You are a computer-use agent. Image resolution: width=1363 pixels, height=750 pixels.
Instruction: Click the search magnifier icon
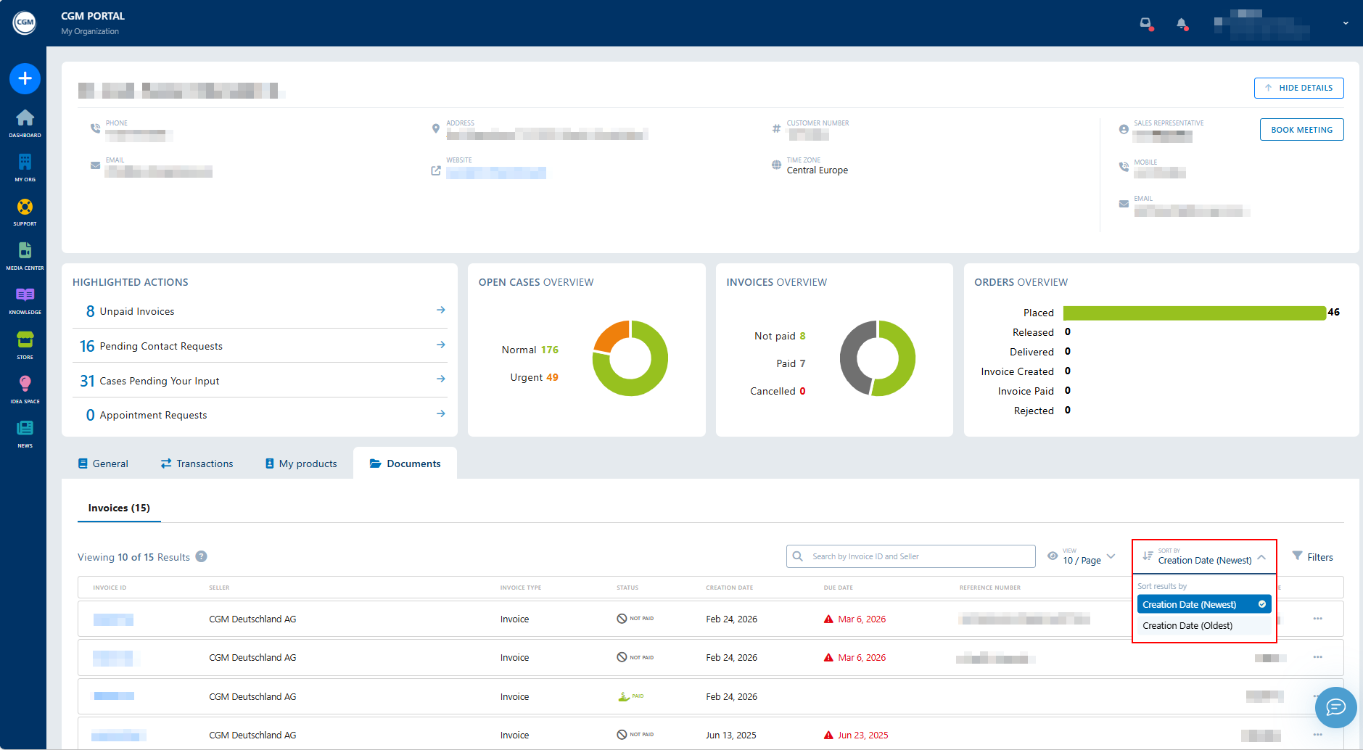(798, 556)
